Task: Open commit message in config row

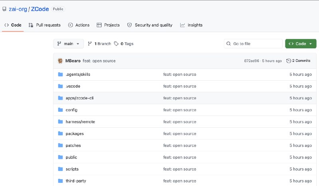Action: tap(180, 110)
